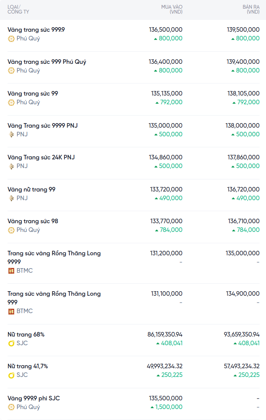Image resolution: width=266 pixels, height=420 pixels.
Task: Open the Vàng trang sức 999 Phú Quý item
Action: 47,62
